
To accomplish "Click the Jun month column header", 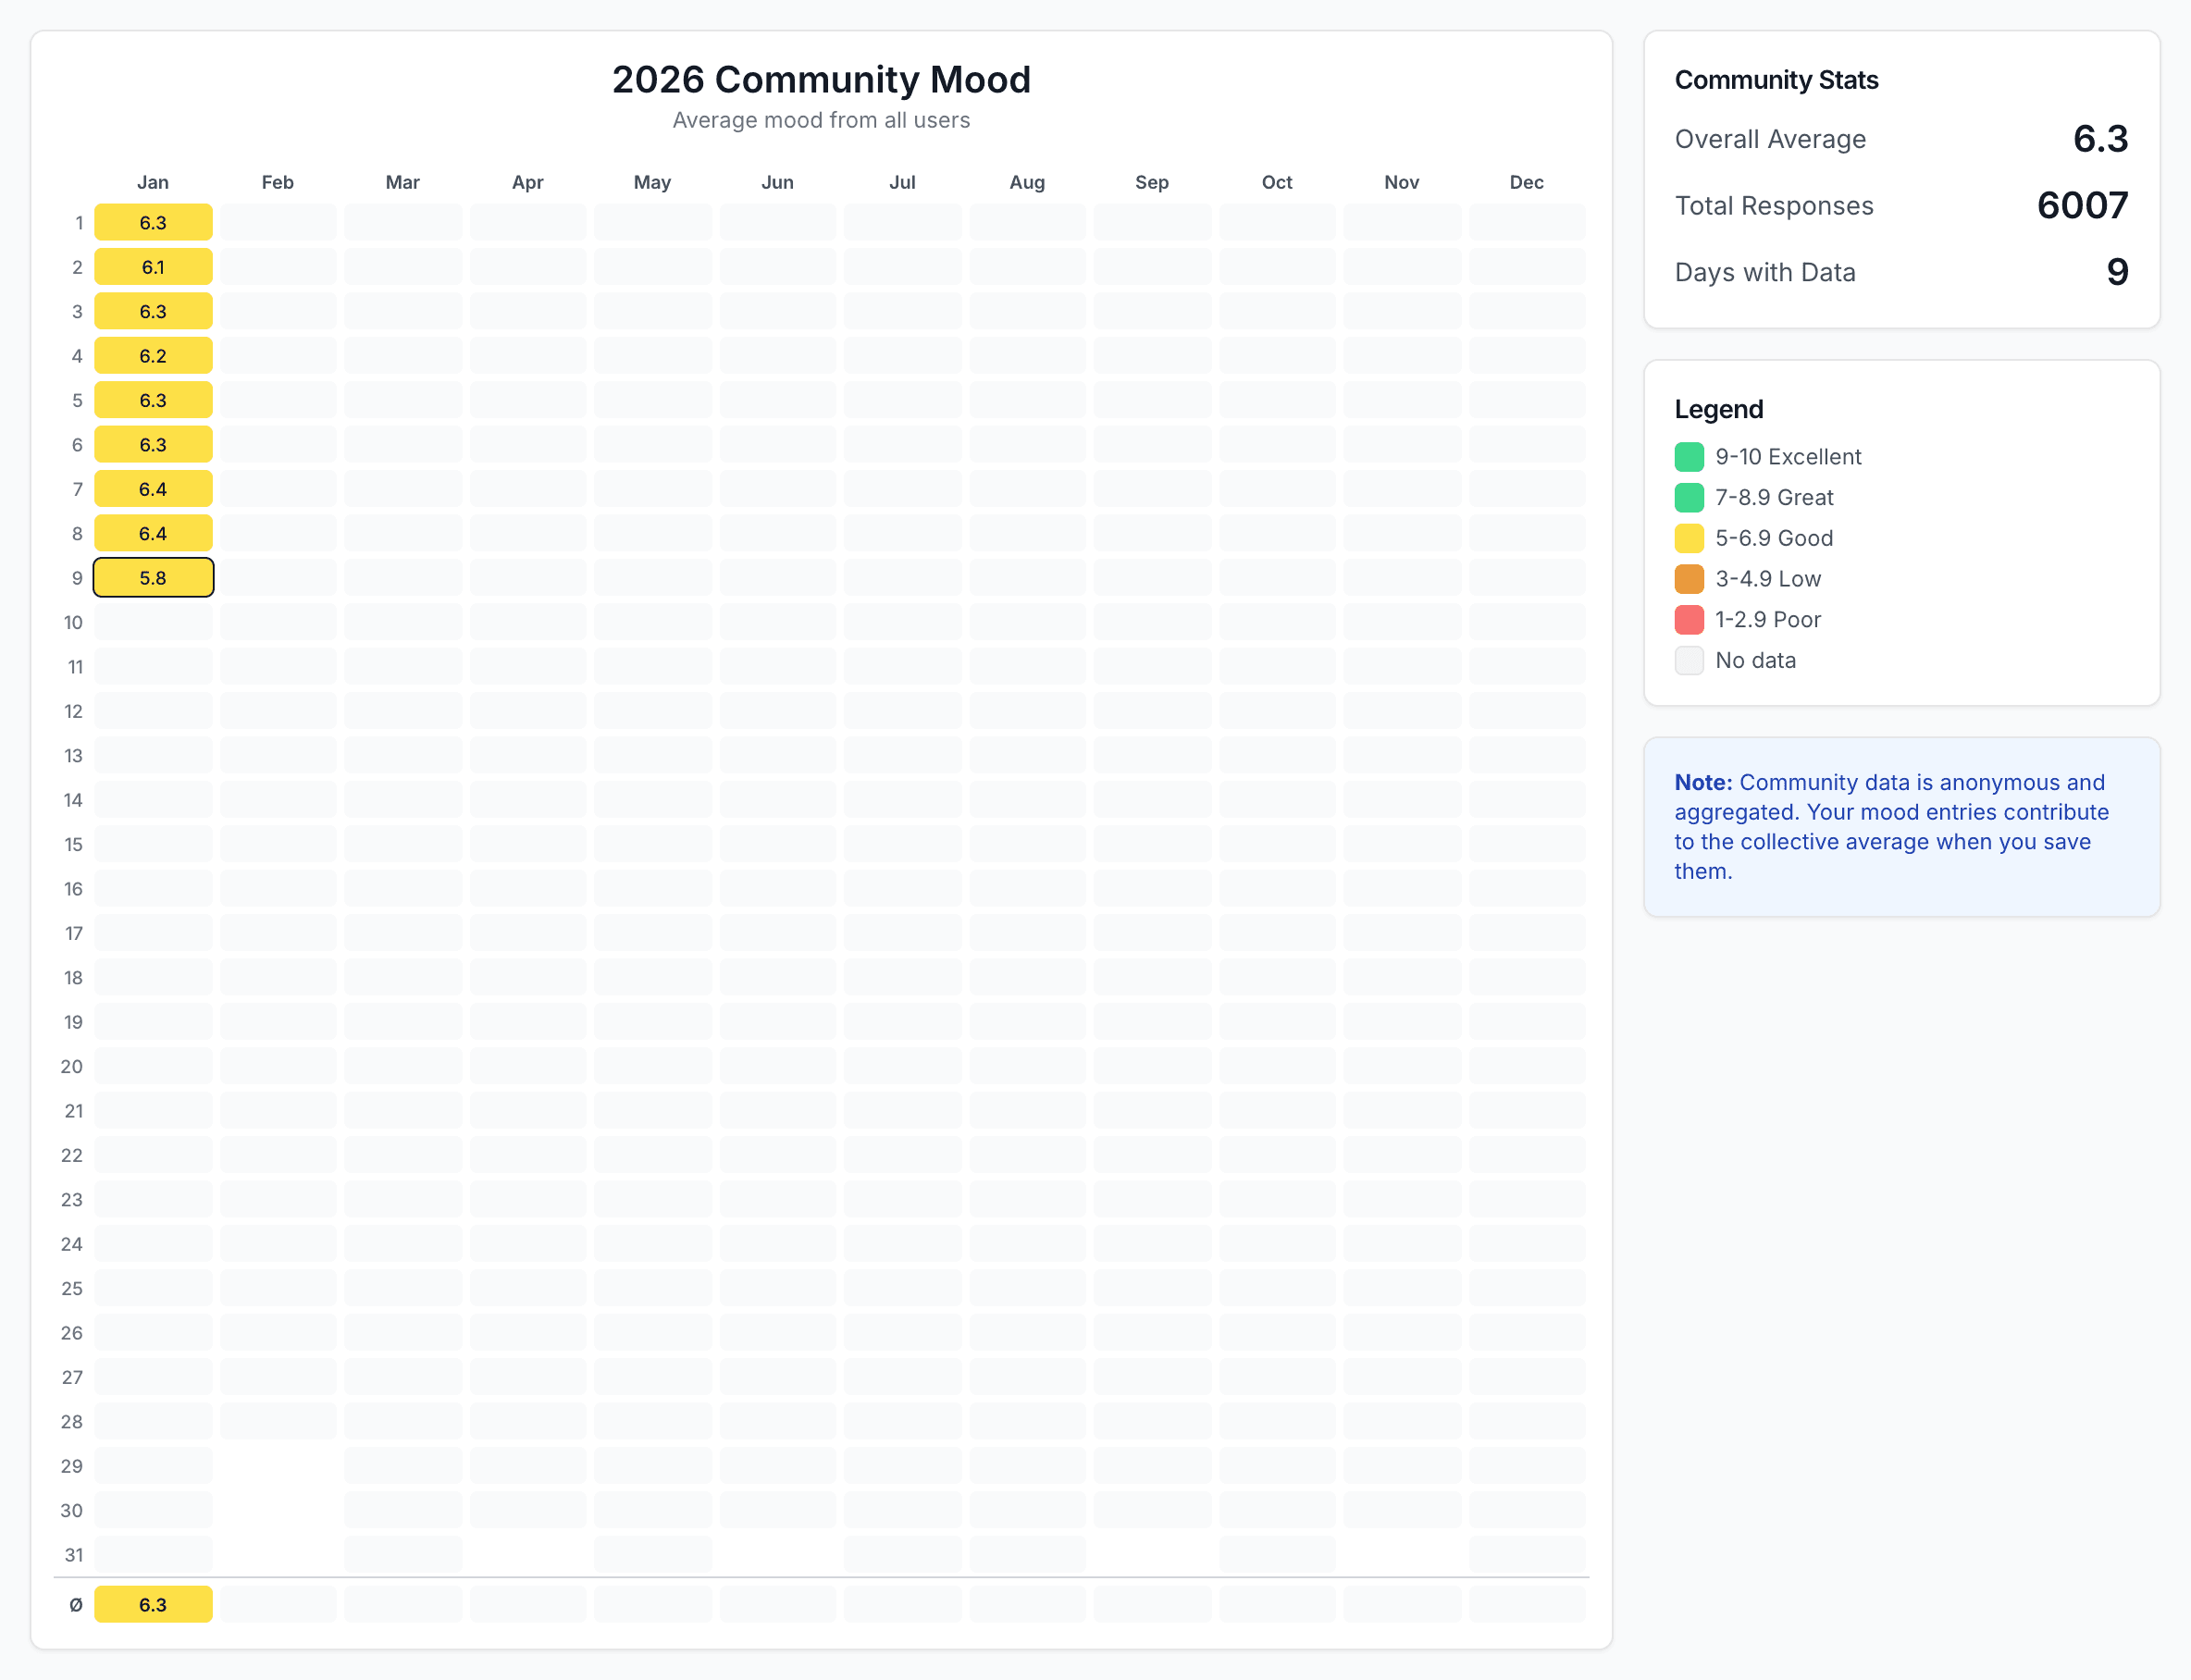I will [777, 182].
